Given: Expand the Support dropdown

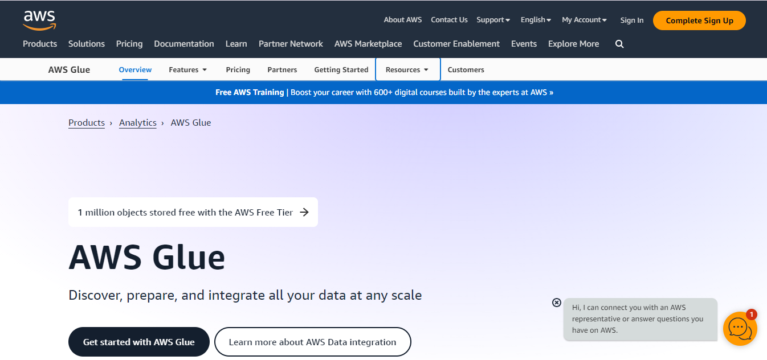Looking at the screenshot, I should [493, 20].
